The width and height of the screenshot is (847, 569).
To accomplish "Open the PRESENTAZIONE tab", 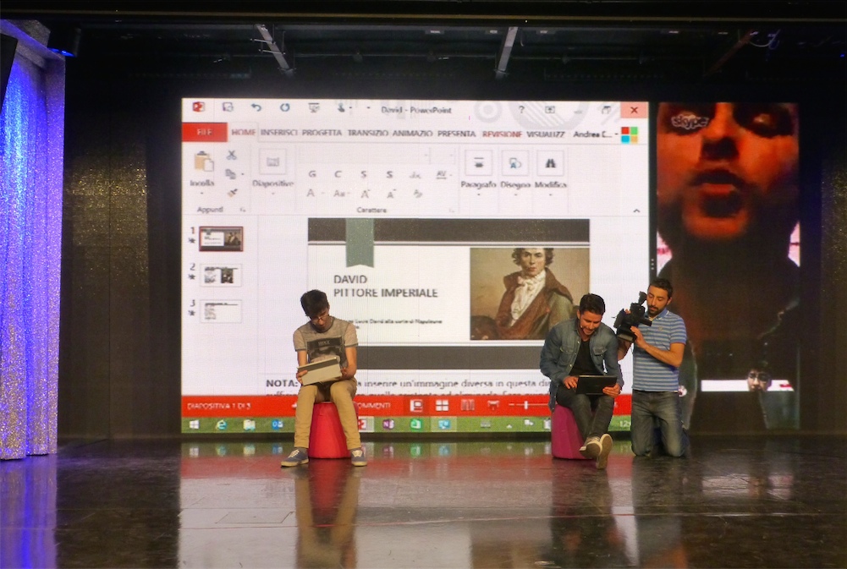I will [x=456, y=134].
